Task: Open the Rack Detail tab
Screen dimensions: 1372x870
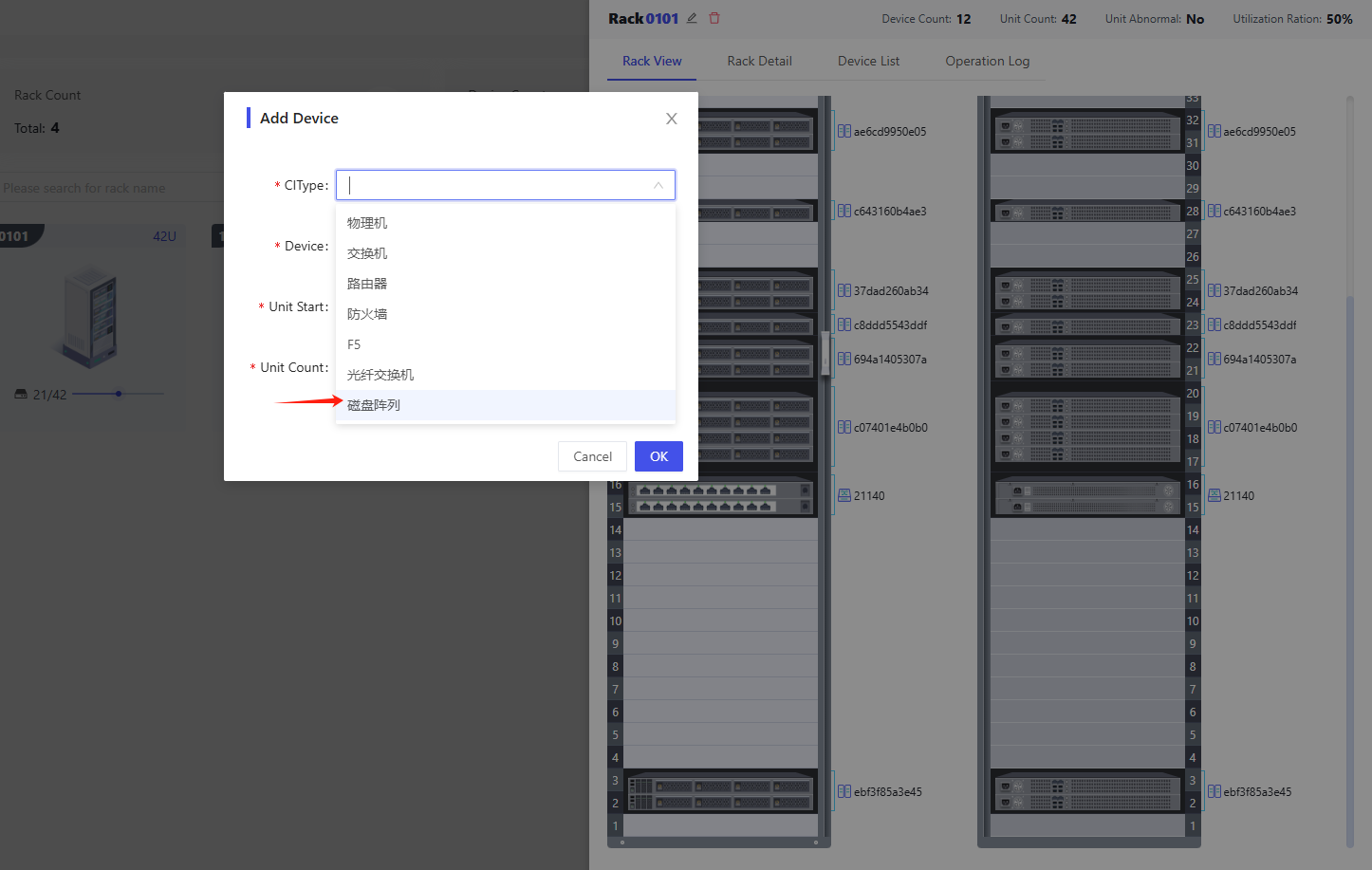Action: 759,61
